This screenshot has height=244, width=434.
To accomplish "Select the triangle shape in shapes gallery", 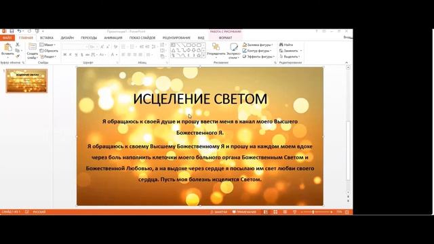I will pyautogui.click(x=174, y=50).
